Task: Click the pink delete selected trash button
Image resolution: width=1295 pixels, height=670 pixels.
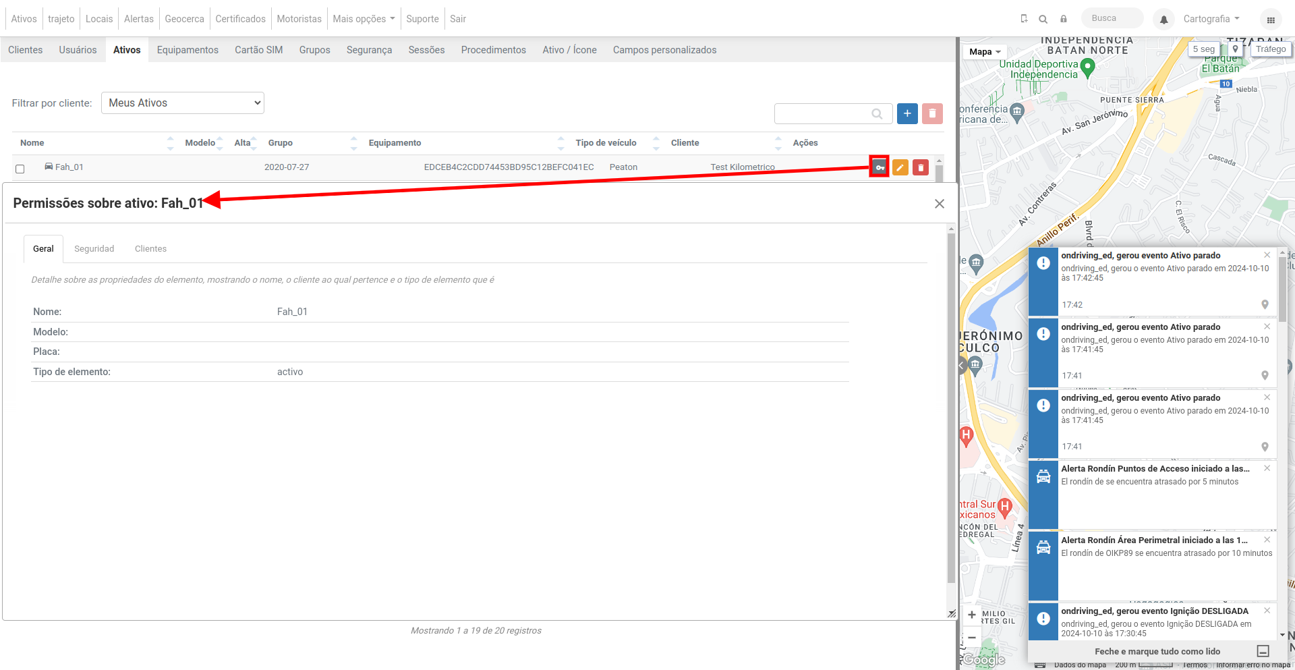Action: (932, 113)
